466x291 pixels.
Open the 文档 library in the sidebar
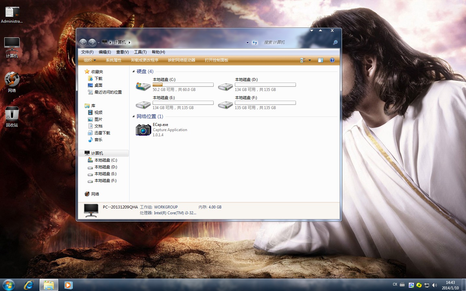95,126
